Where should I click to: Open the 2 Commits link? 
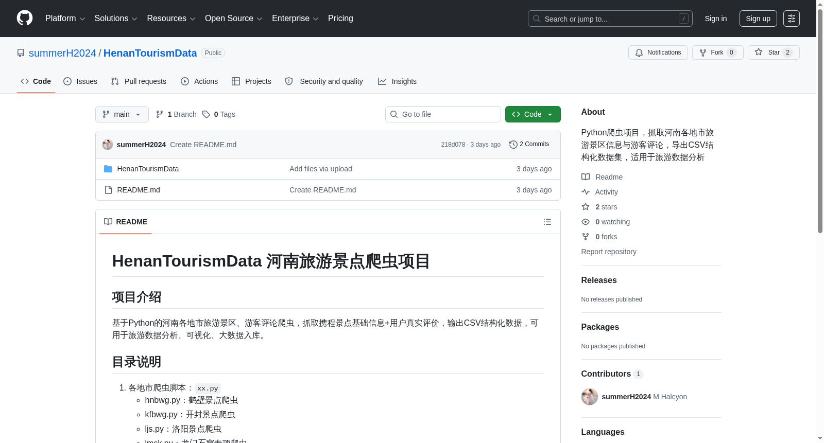(529, 145)
